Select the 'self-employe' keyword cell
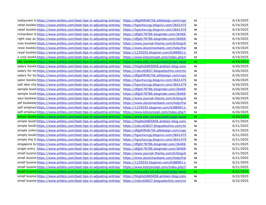 pos(27,112)
